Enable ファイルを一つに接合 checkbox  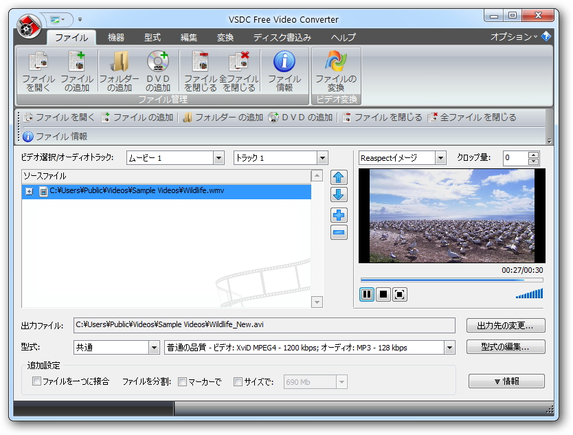pos(36,381)
